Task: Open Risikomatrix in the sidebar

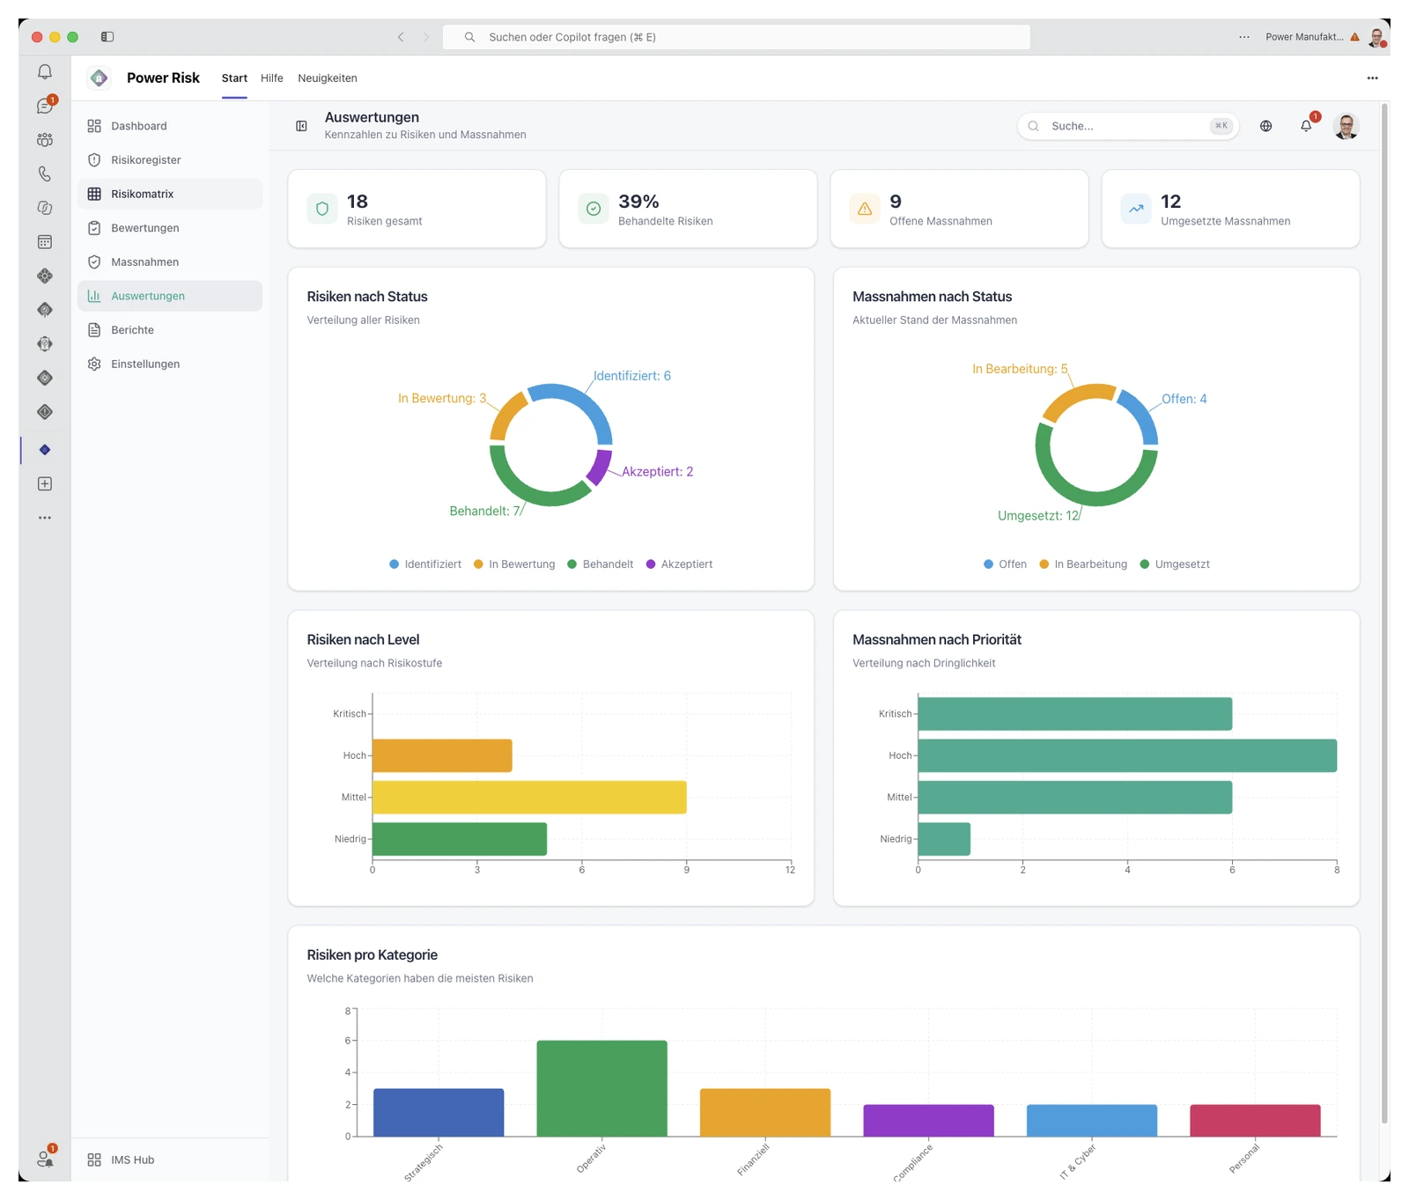Action: point(170,194)
